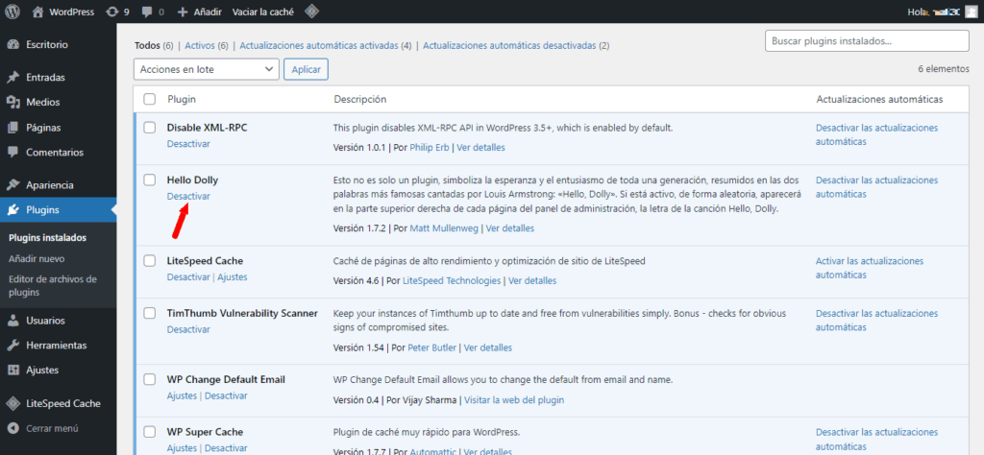Viewport: 984px width, 455px height.
Task: Open Editor de archivos de plugins
Action: (53, 286)
